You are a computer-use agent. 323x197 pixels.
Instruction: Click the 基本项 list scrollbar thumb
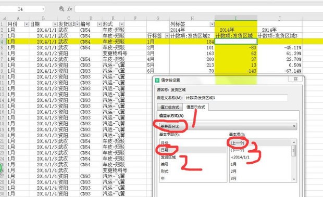[x=294, y=150]
